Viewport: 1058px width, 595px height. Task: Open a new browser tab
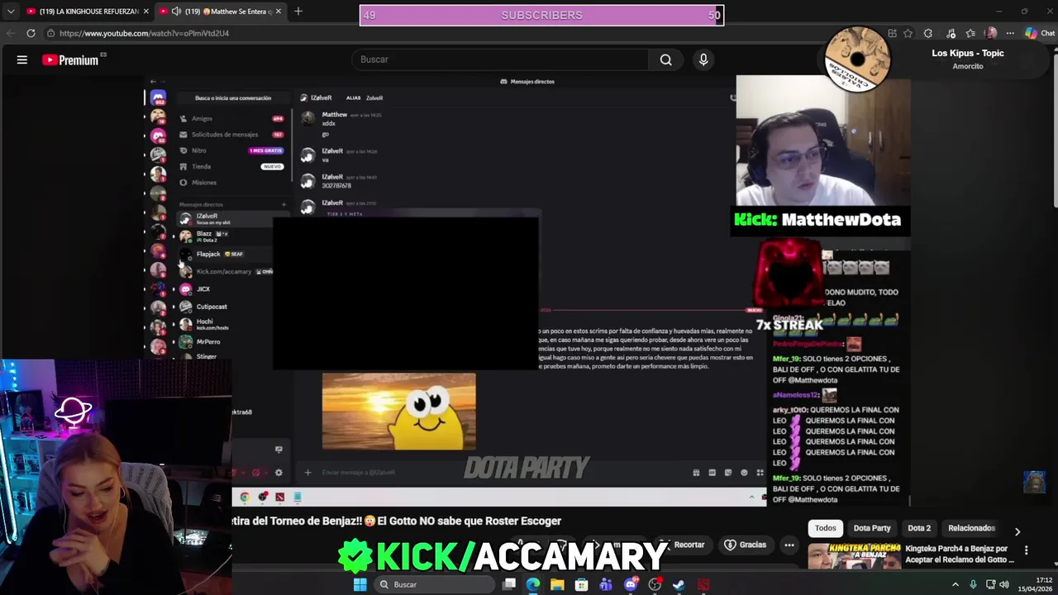pyautogui.click(x=298, y=12)
